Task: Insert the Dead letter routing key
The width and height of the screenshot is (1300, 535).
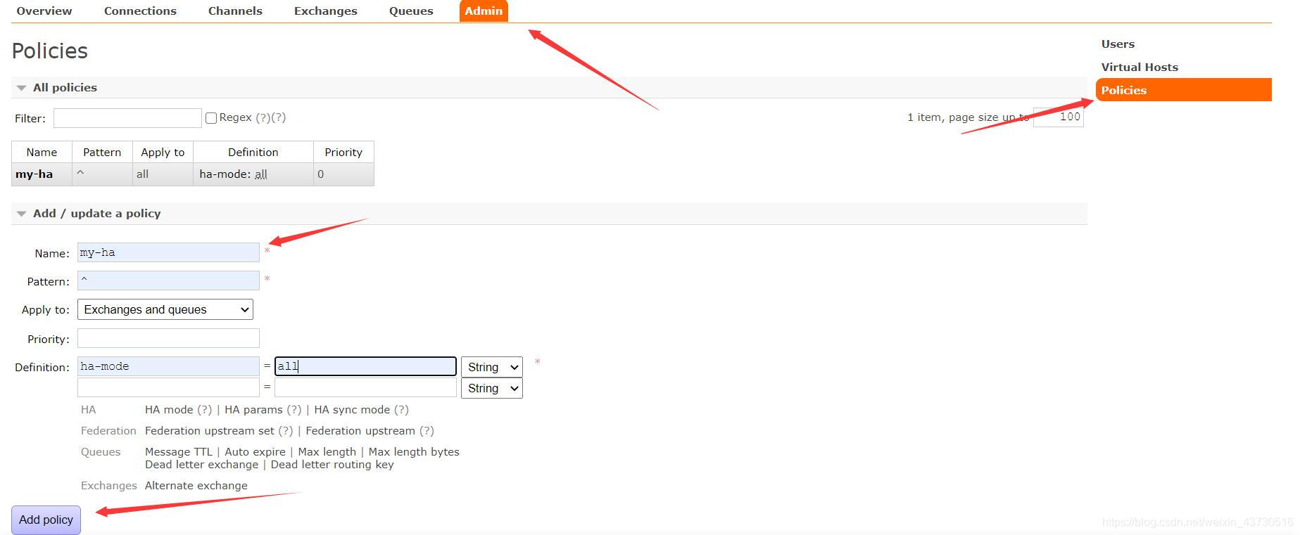Action: pyautogui.click(x=332, y=465)
